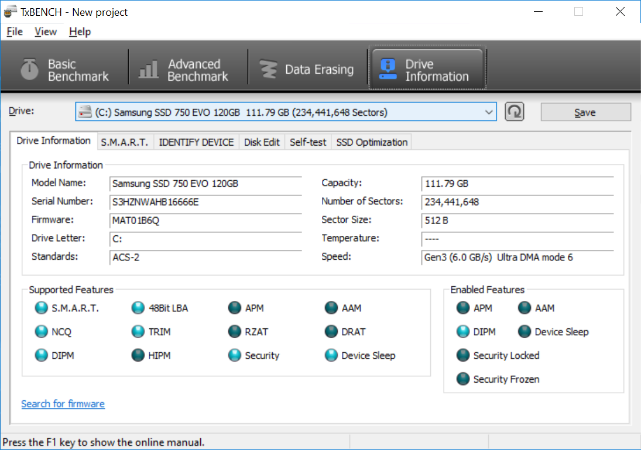Image resolution: width=641 pixels, height=450 pixels.
Task: Click the Speed field Gen3 6.0 GB/s
Action: pos(517,257)
